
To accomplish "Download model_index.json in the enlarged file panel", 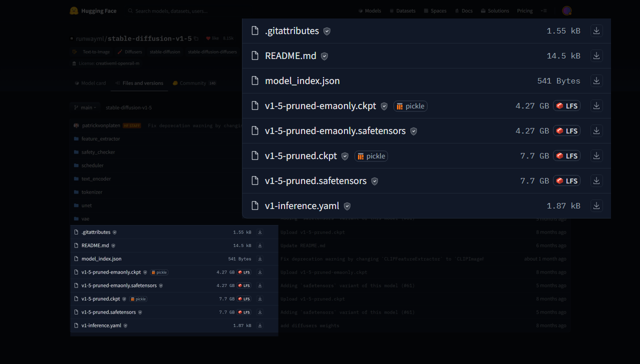I will coord(596,80).
